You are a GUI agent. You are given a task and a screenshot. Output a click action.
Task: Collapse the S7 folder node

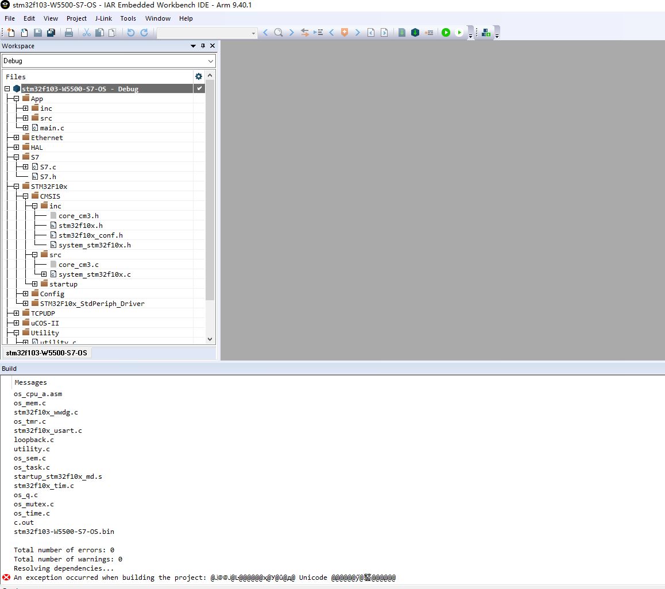click(16, 157)
